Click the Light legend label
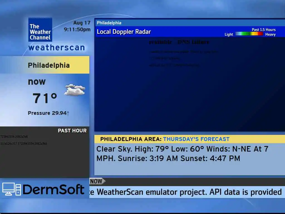 click(229, 34)
